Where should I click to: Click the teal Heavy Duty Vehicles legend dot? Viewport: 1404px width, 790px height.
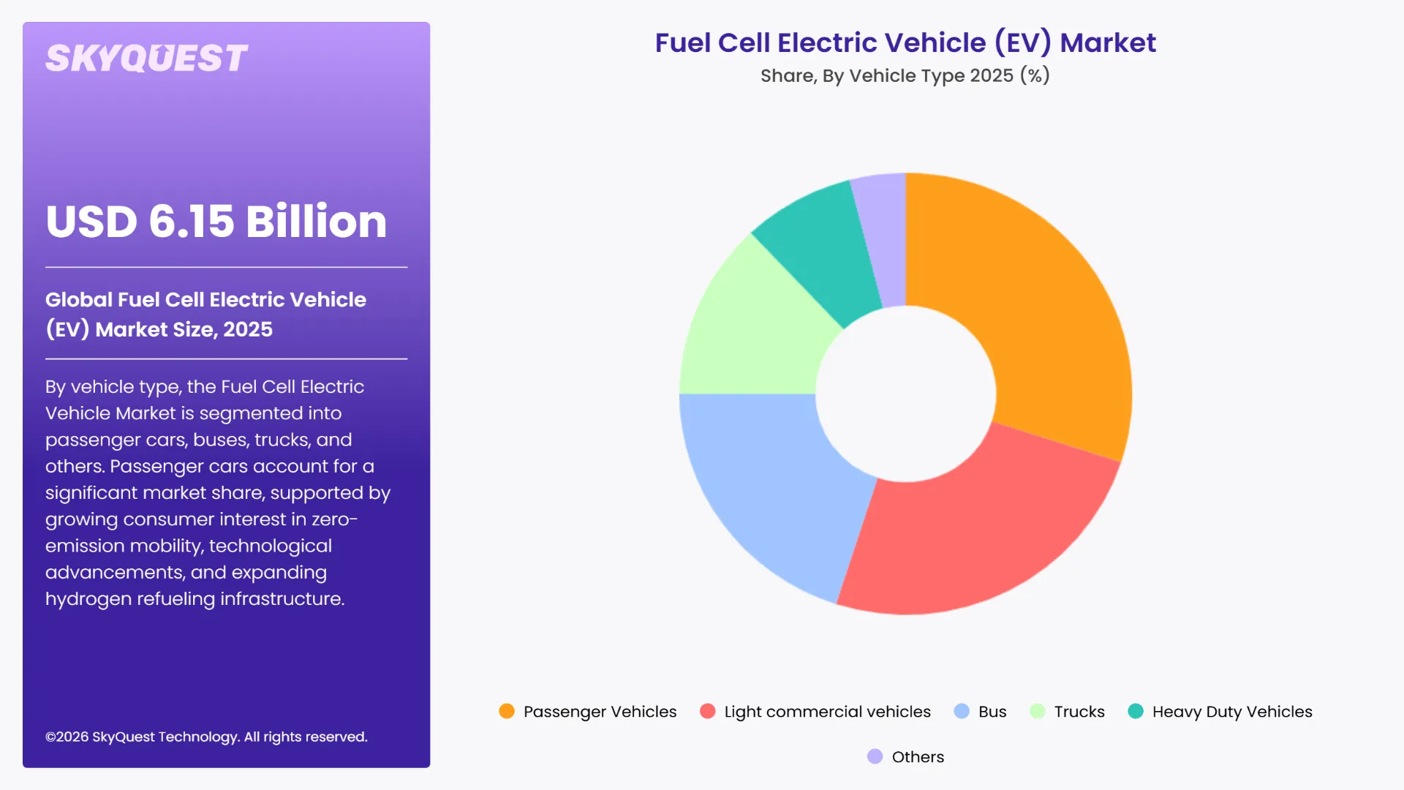[1136, 711]
